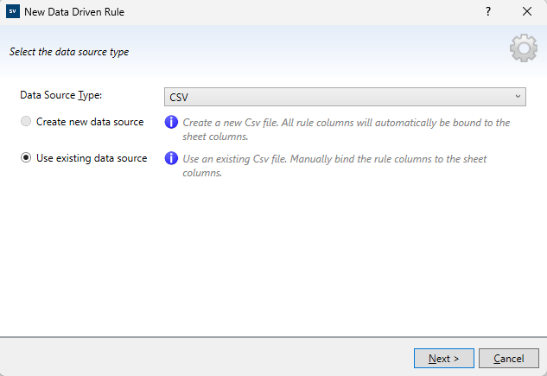Click the SV application icon in title bar
This screenshot has width=547, height=376.
(x=12, y=12)
